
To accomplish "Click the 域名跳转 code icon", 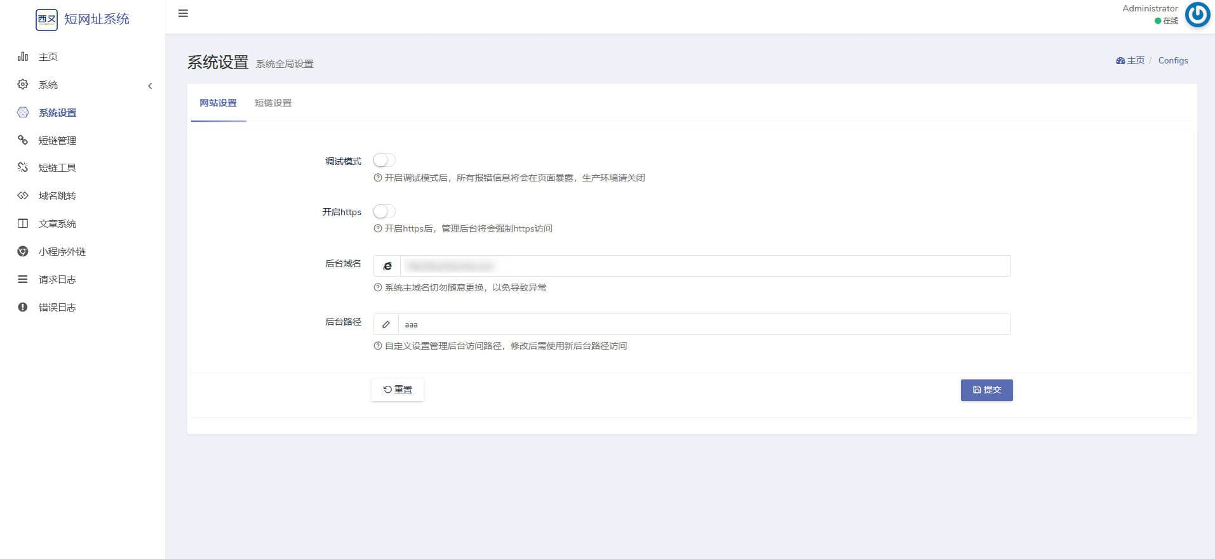I will pyautogui.click(x=23, y=195).
